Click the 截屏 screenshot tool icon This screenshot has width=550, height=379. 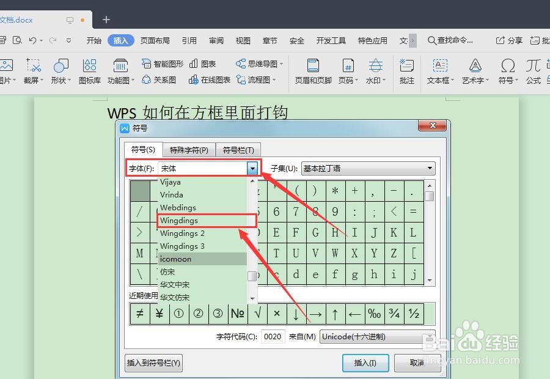pyautogui.click(x=34, y=65)
